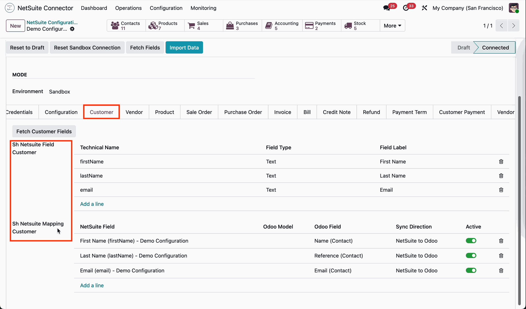Click the Import Data button
The width and height of the screenshot is (526, 309).
point(184,48)
